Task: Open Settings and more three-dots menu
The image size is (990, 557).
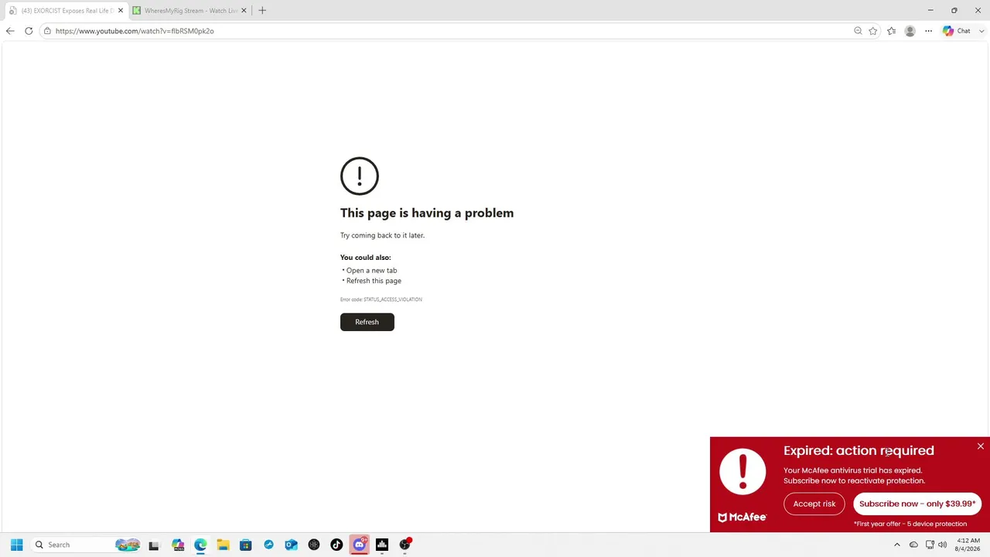Action: point(929,31)
